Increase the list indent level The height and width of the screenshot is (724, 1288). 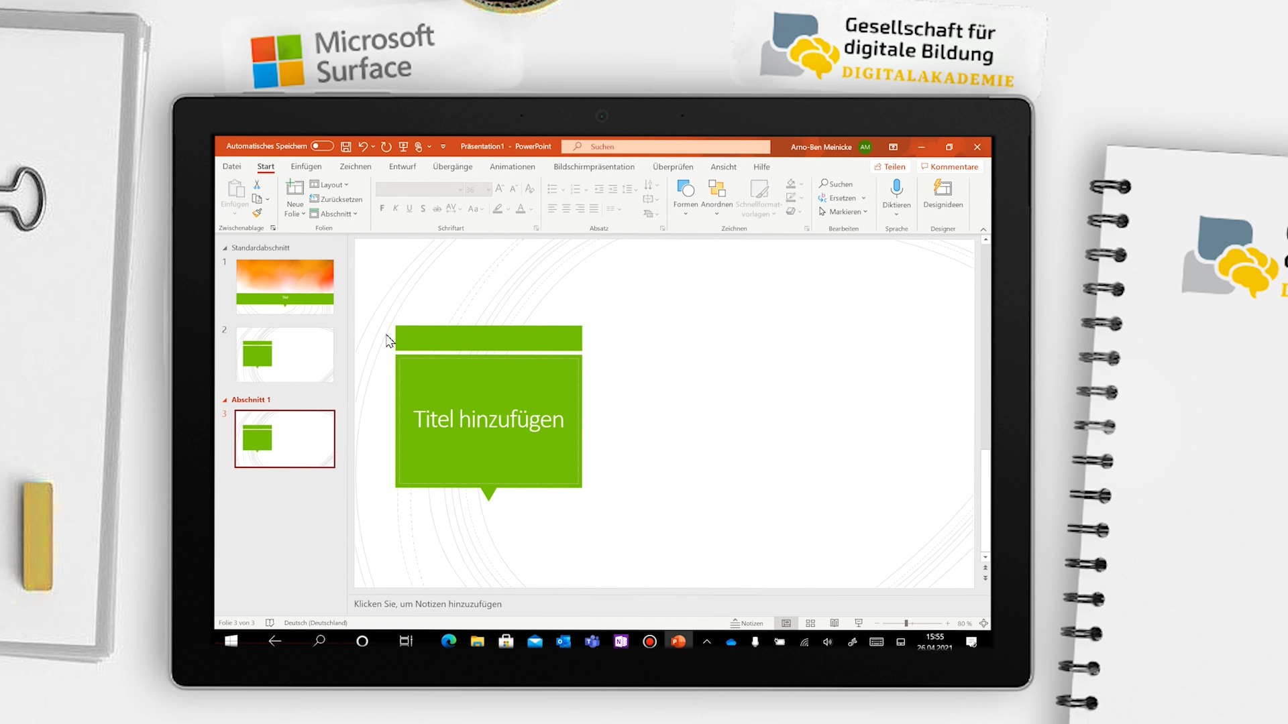(612, 190)
